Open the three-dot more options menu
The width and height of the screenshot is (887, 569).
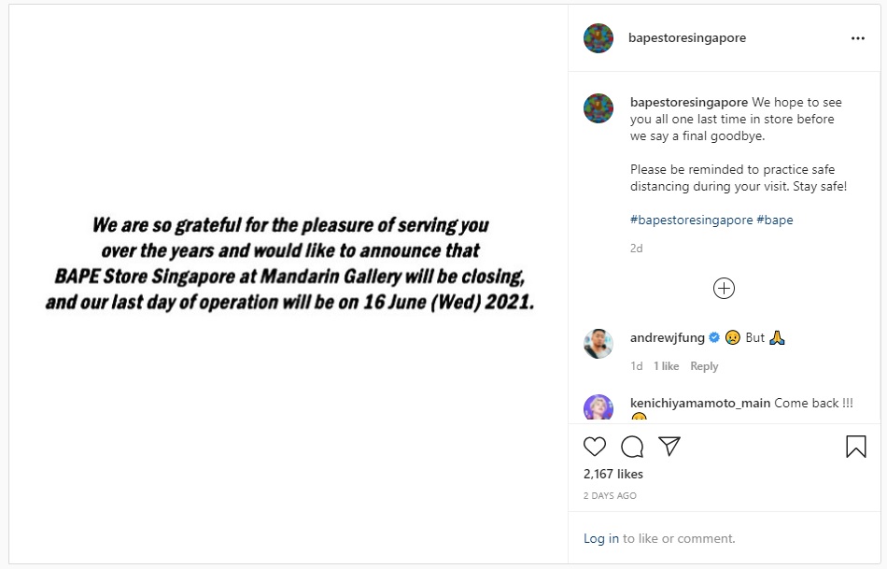858,38
